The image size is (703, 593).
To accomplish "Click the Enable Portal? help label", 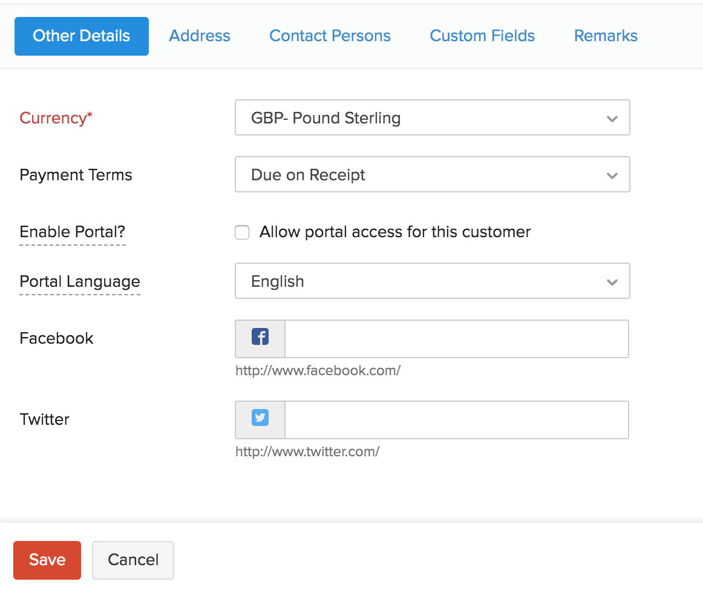I will (72, 232).
